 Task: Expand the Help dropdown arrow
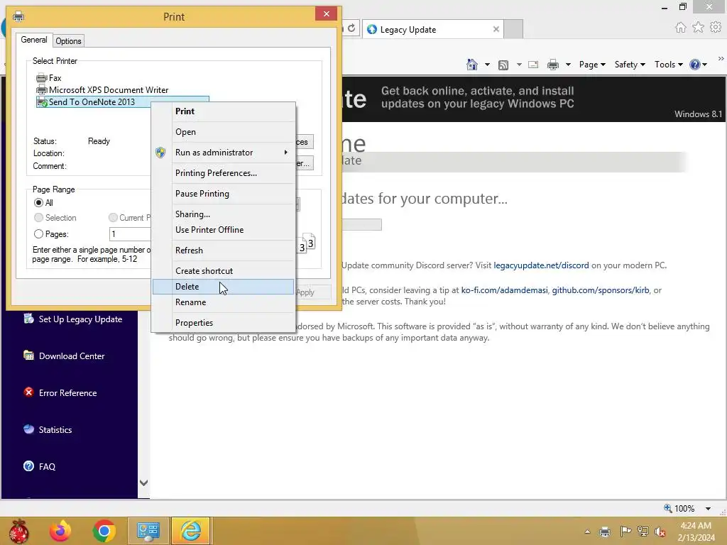point(705,65)
